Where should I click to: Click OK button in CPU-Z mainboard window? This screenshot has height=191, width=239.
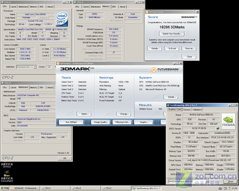point(65,158)
